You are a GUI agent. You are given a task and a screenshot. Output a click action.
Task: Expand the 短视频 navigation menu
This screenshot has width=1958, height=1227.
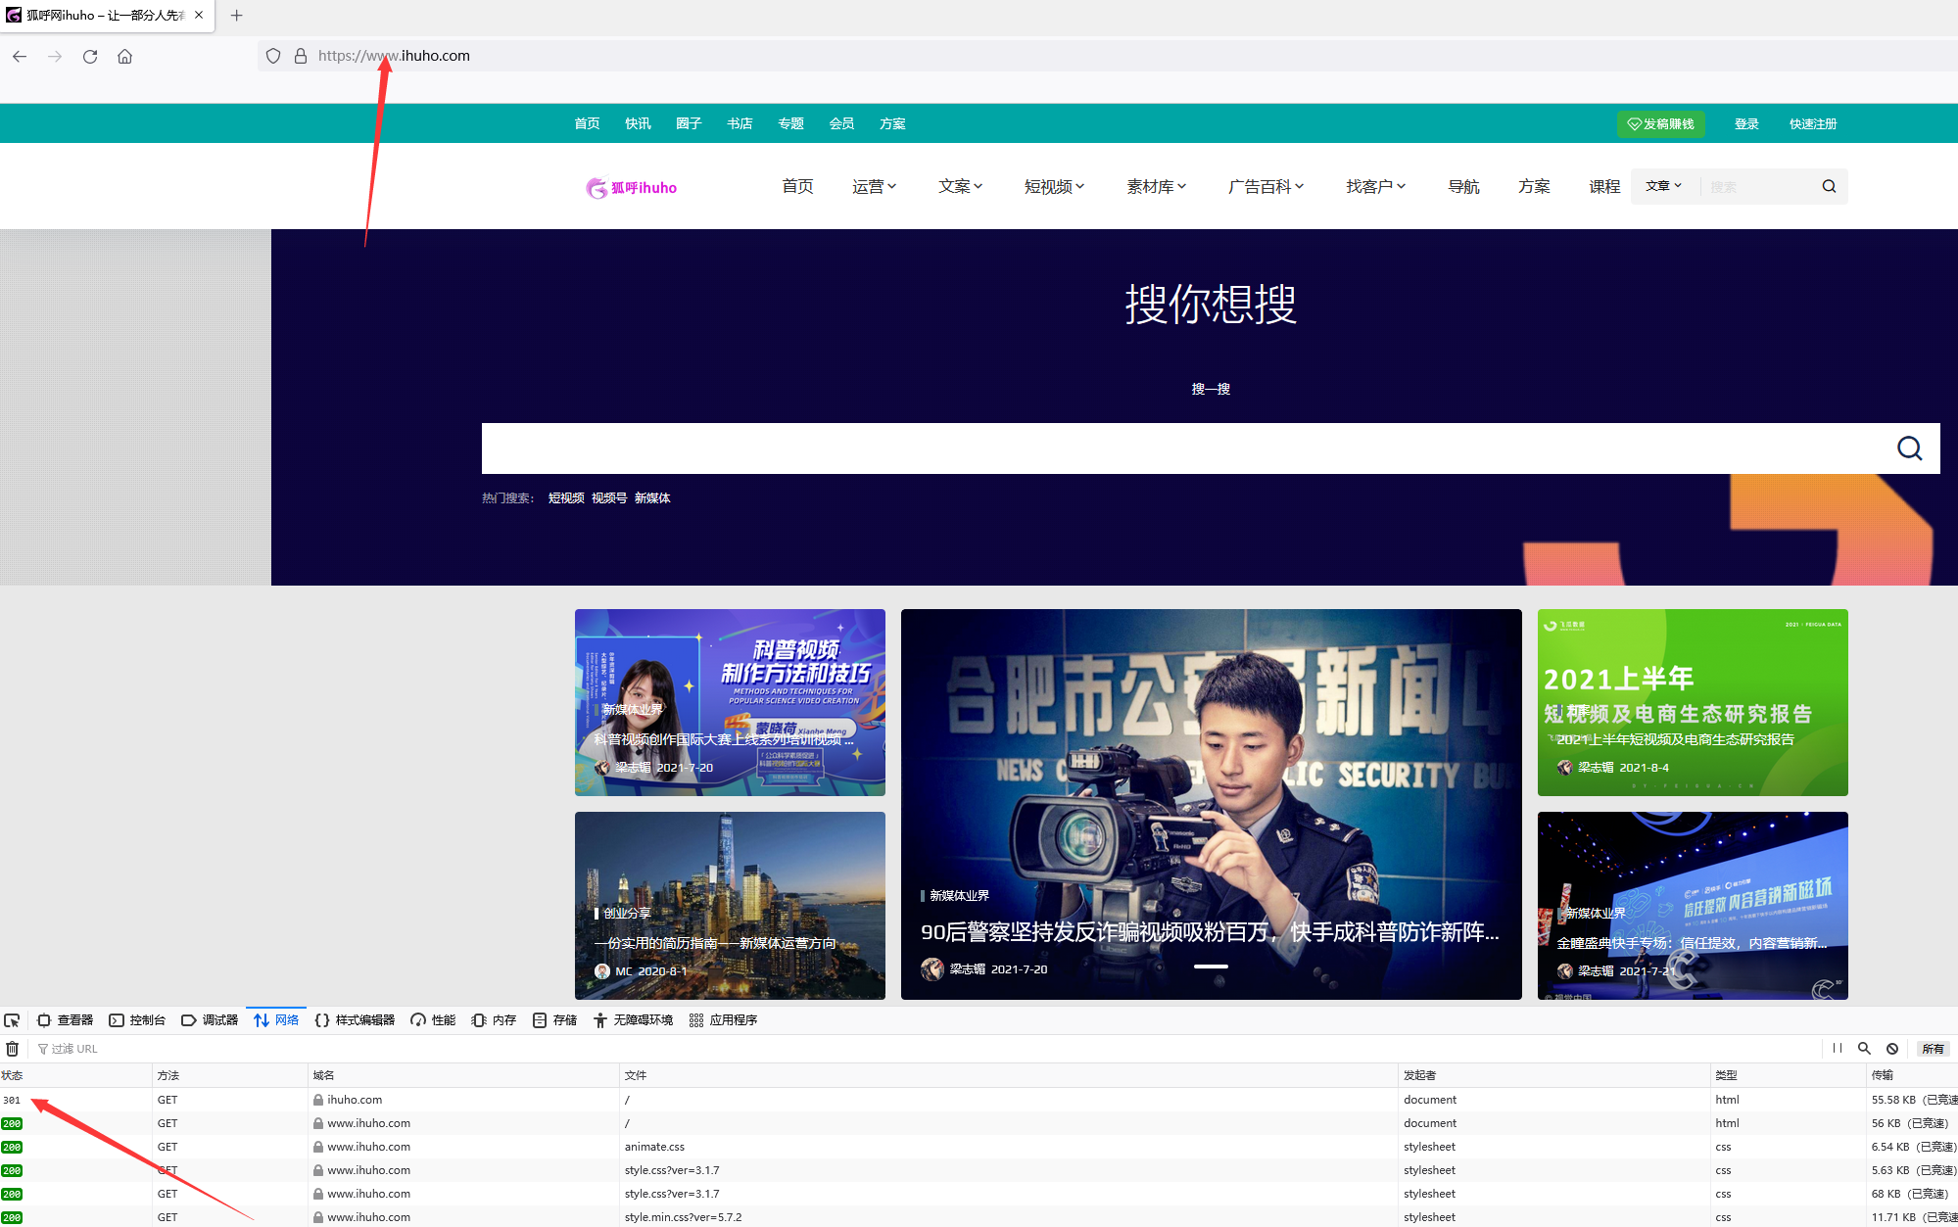coord(1054,186)
